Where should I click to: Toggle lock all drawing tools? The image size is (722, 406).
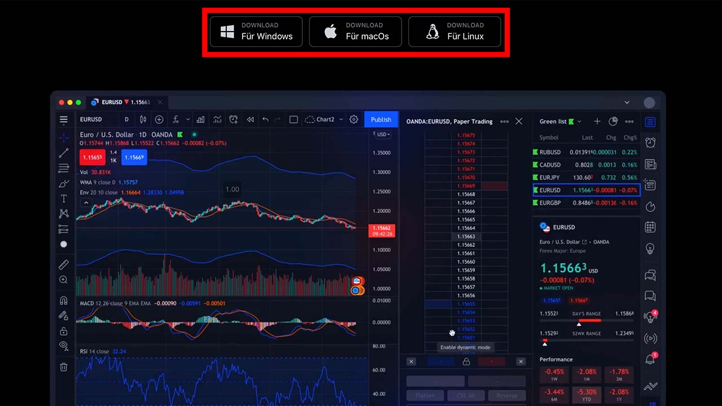click(x=64, y=331)
